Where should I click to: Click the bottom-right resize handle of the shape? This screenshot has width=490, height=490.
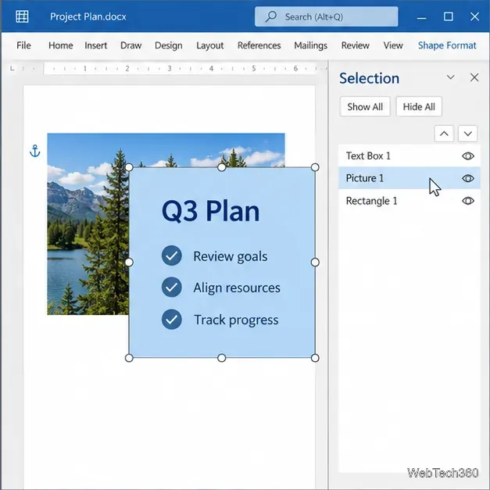(315, 358)
